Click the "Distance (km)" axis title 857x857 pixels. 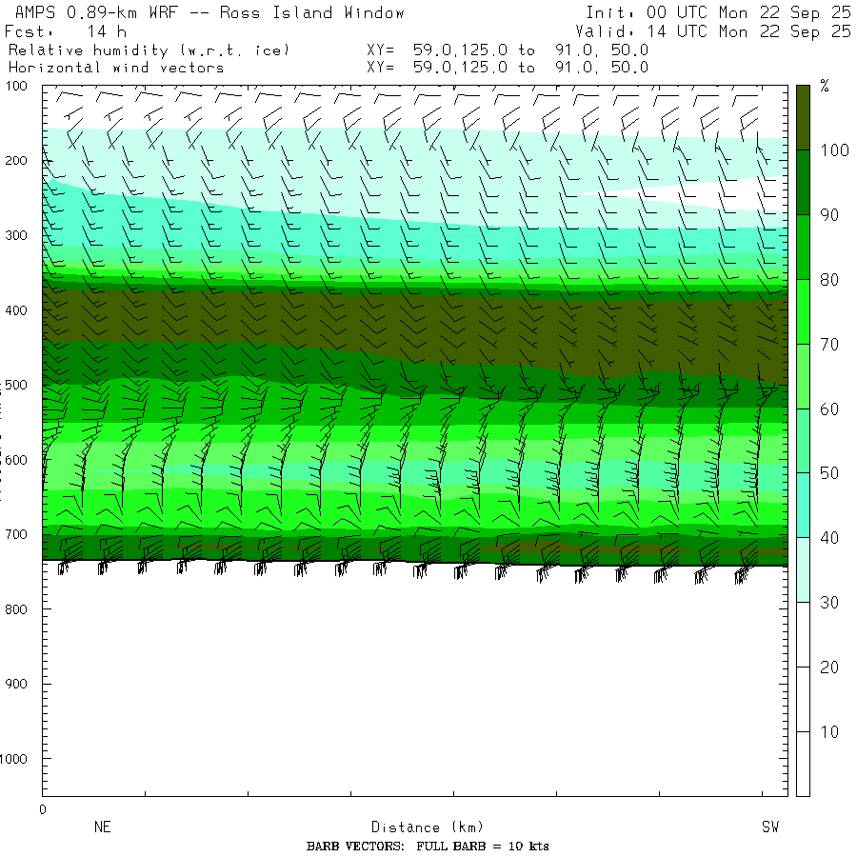[x=428, y=827]
